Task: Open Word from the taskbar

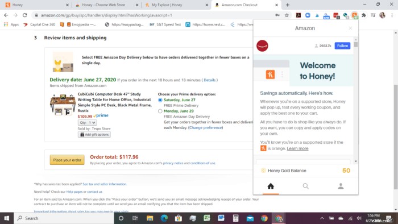Action: click(x=221, y=218)
